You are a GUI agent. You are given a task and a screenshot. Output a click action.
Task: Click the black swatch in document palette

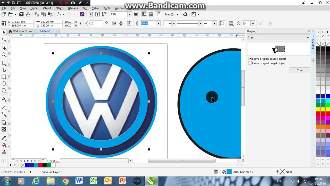(44, 165)
